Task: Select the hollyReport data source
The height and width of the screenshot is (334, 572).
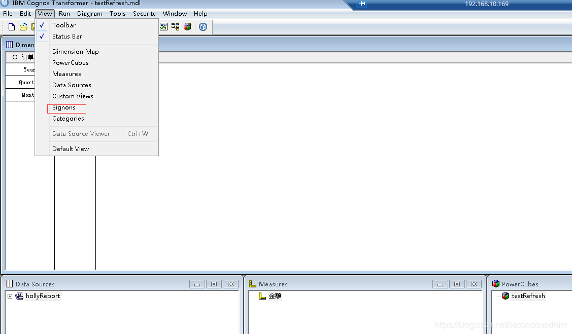Action: click(43, 296)
